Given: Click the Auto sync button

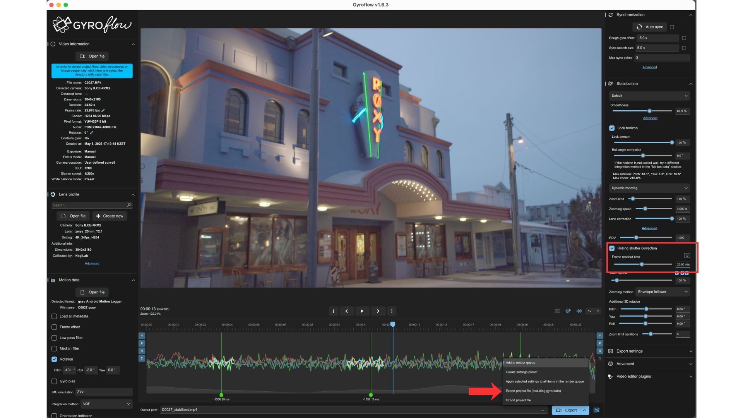Looking at the screenshot, I should point(650,27).
